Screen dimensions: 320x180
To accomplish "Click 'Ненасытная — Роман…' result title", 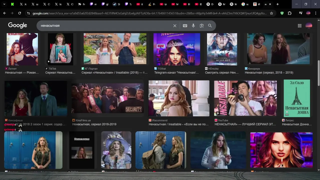I will [22, 72].
